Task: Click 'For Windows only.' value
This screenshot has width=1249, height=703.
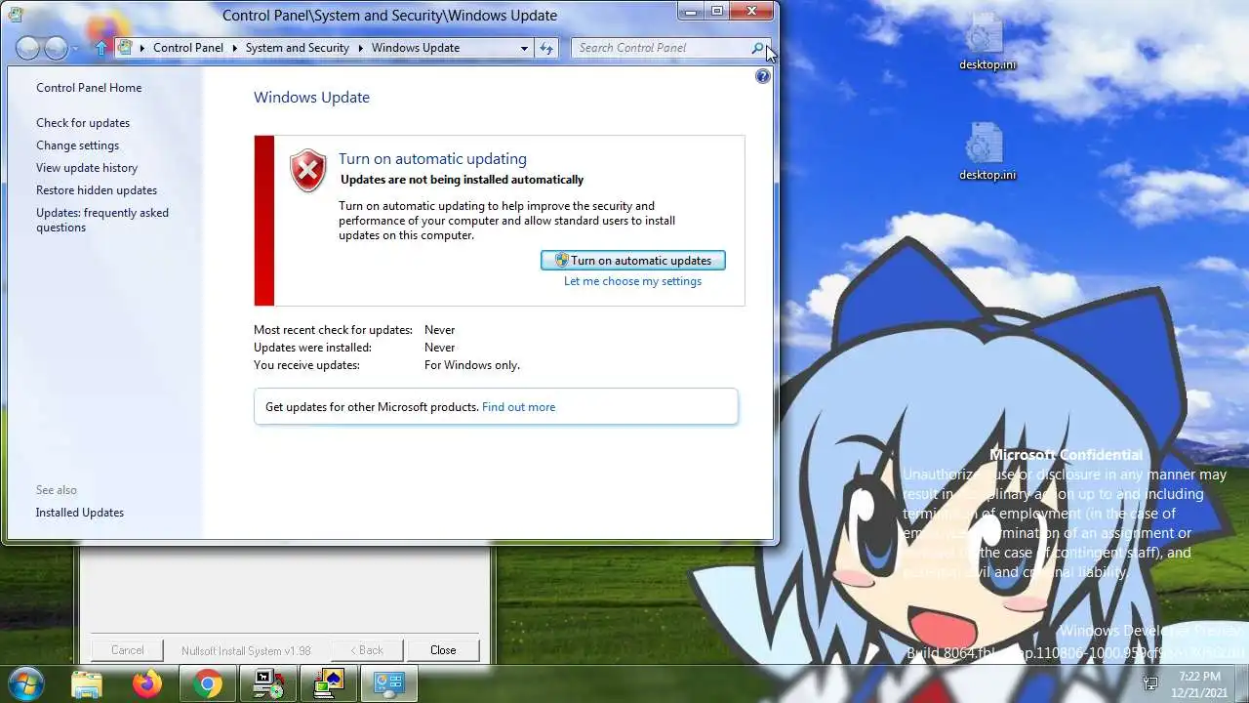Action: coord(472,365)
